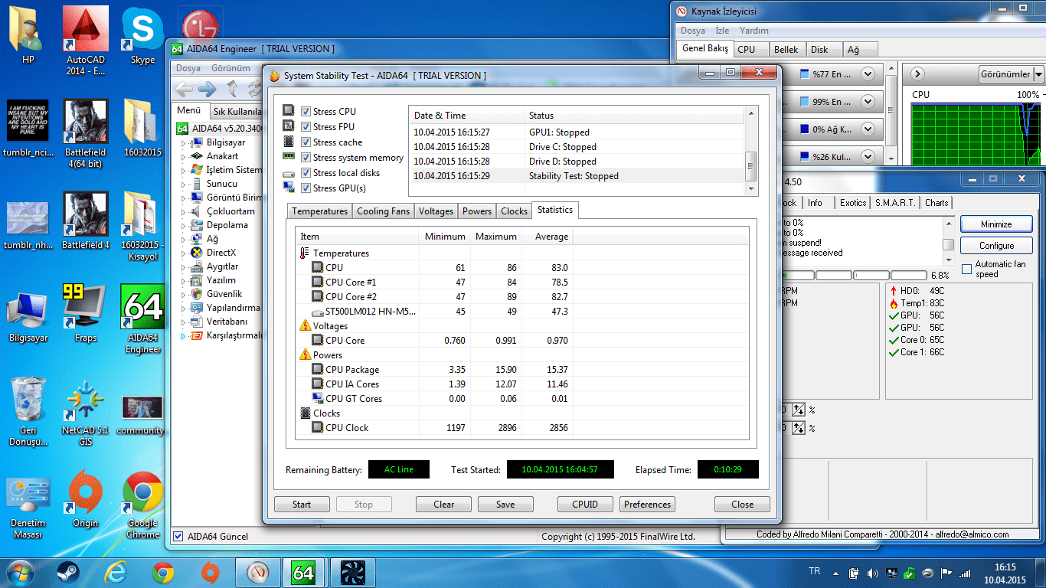
Task: Switch to Chrome on the taskbar
Action: point(163,573)
